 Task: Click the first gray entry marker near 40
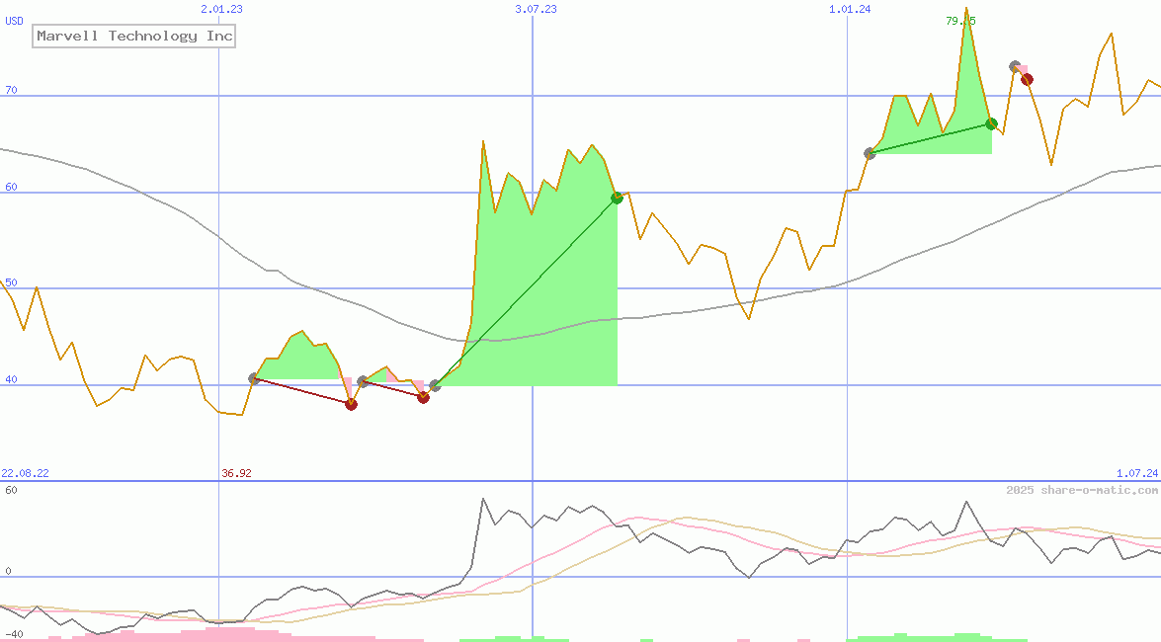(x=254, y=379)
